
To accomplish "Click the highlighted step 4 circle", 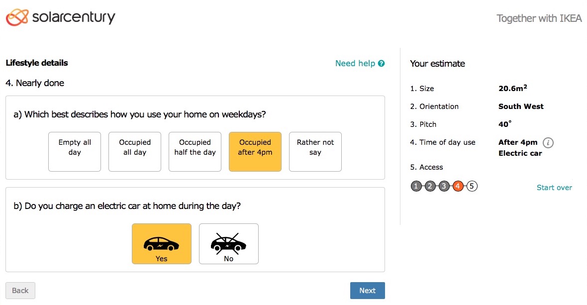I will [458, 187].
